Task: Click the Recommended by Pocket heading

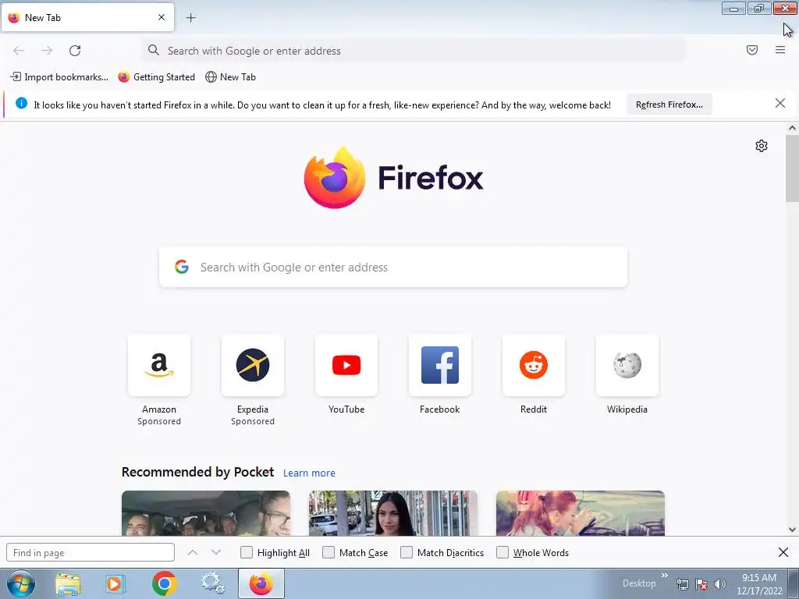Action: 197,472
